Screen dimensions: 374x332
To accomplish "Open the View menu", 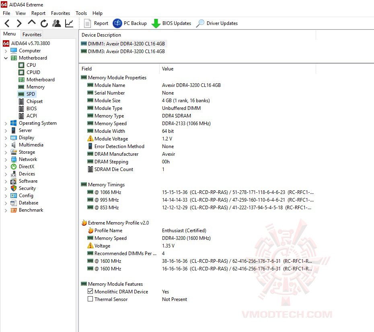I will 21,13.
